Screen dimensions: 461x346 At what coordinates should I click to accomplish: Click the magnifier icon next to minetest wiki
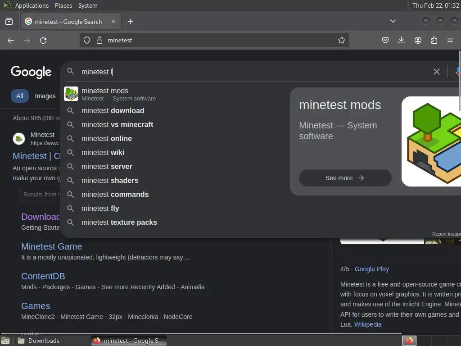pyautogui.click(x=70, y=152)
